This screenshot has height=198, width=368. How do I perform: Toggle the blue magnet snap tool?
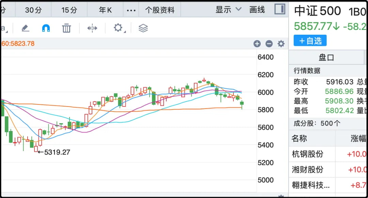tap(46, 28)
